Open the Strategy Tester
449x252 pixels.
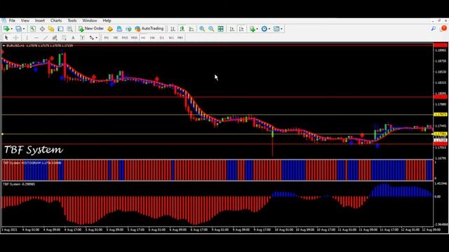coord(69,29)
